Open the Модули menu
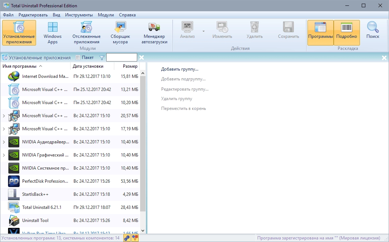This screenshot has height=242, width=389. click(106, 15)
